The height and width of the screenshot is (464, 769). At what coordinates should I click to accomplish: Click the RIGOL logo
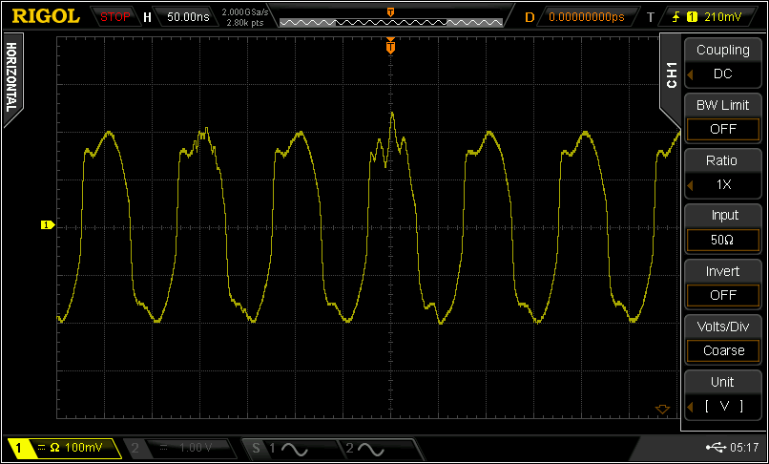(x=46, y=16)
